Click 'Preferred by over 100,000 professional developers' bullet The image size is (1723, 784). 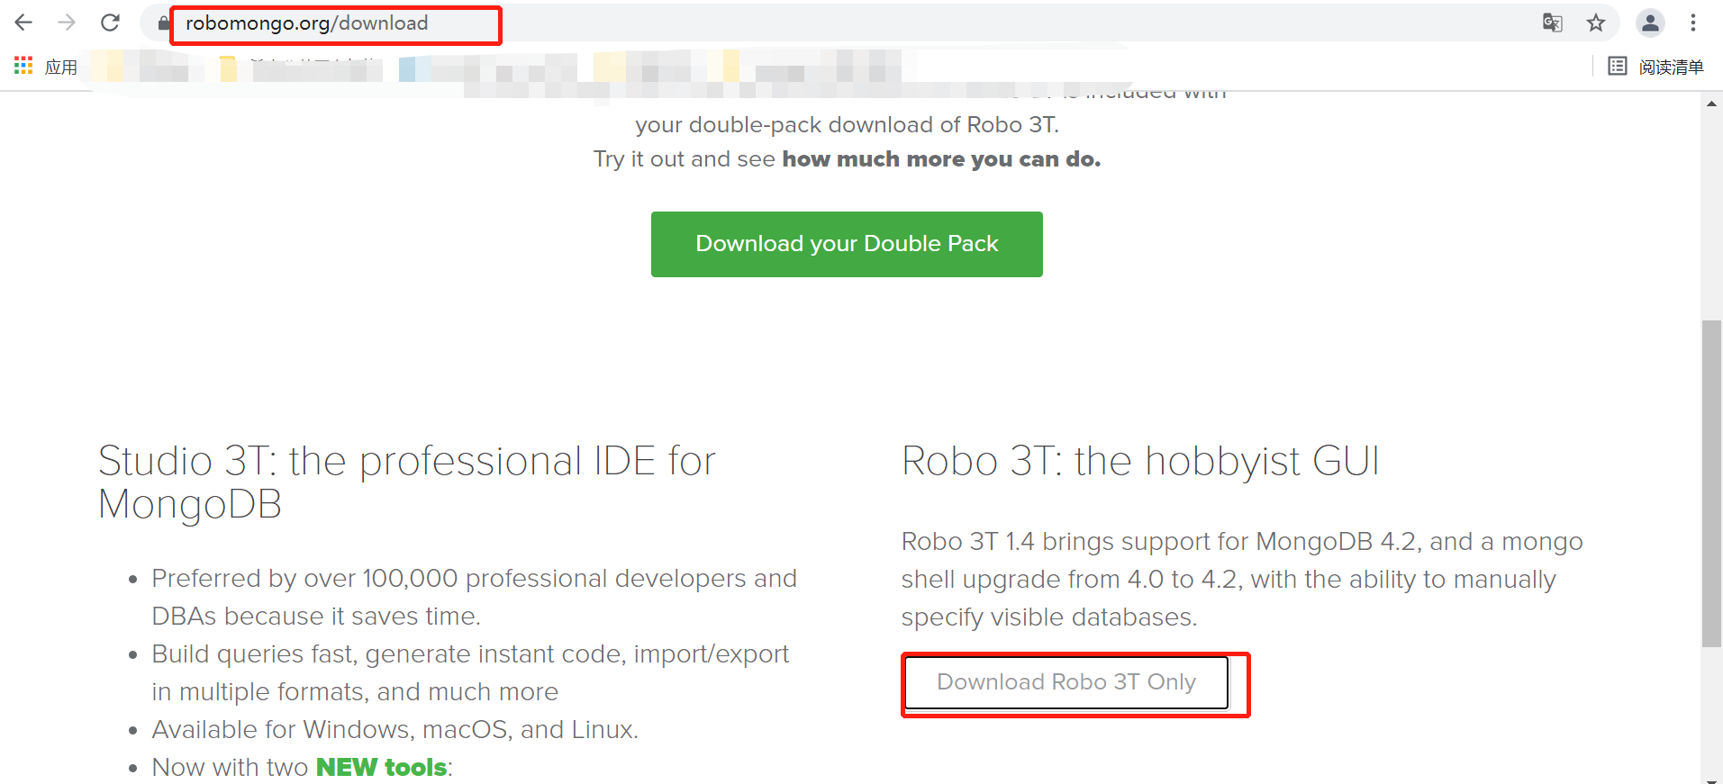(x=474, y=597)
